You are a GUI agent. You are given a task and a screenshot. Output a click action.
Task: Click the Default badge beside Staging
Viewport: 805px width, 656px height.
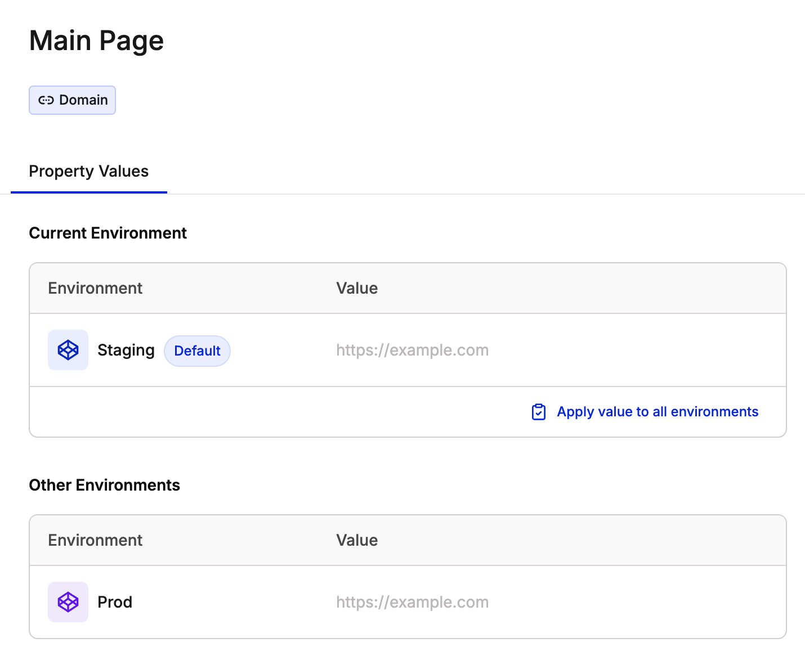tap(197, 351)
